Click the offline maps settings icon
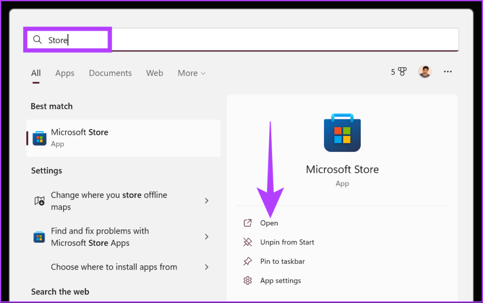Viewport: 483px width, 303px height. pos(40,201)
